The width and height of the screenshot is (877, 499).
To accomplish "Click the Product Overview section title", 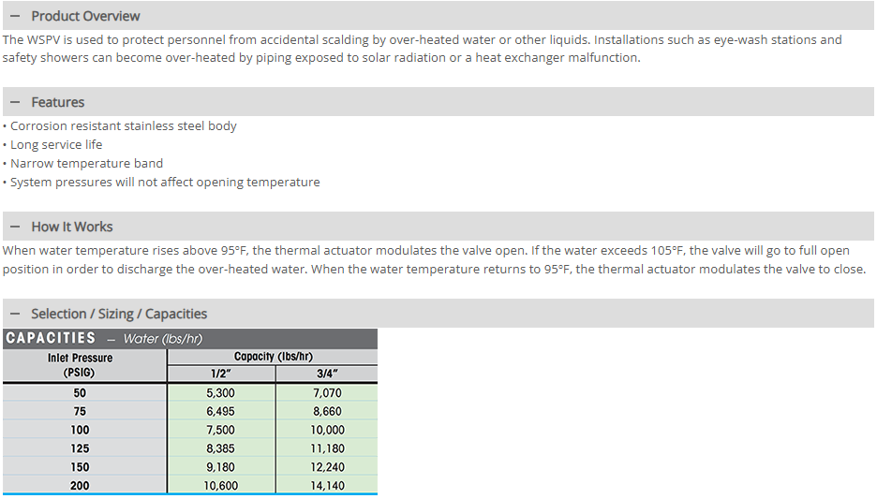I will pyautogui.click(x=85, y=16).
